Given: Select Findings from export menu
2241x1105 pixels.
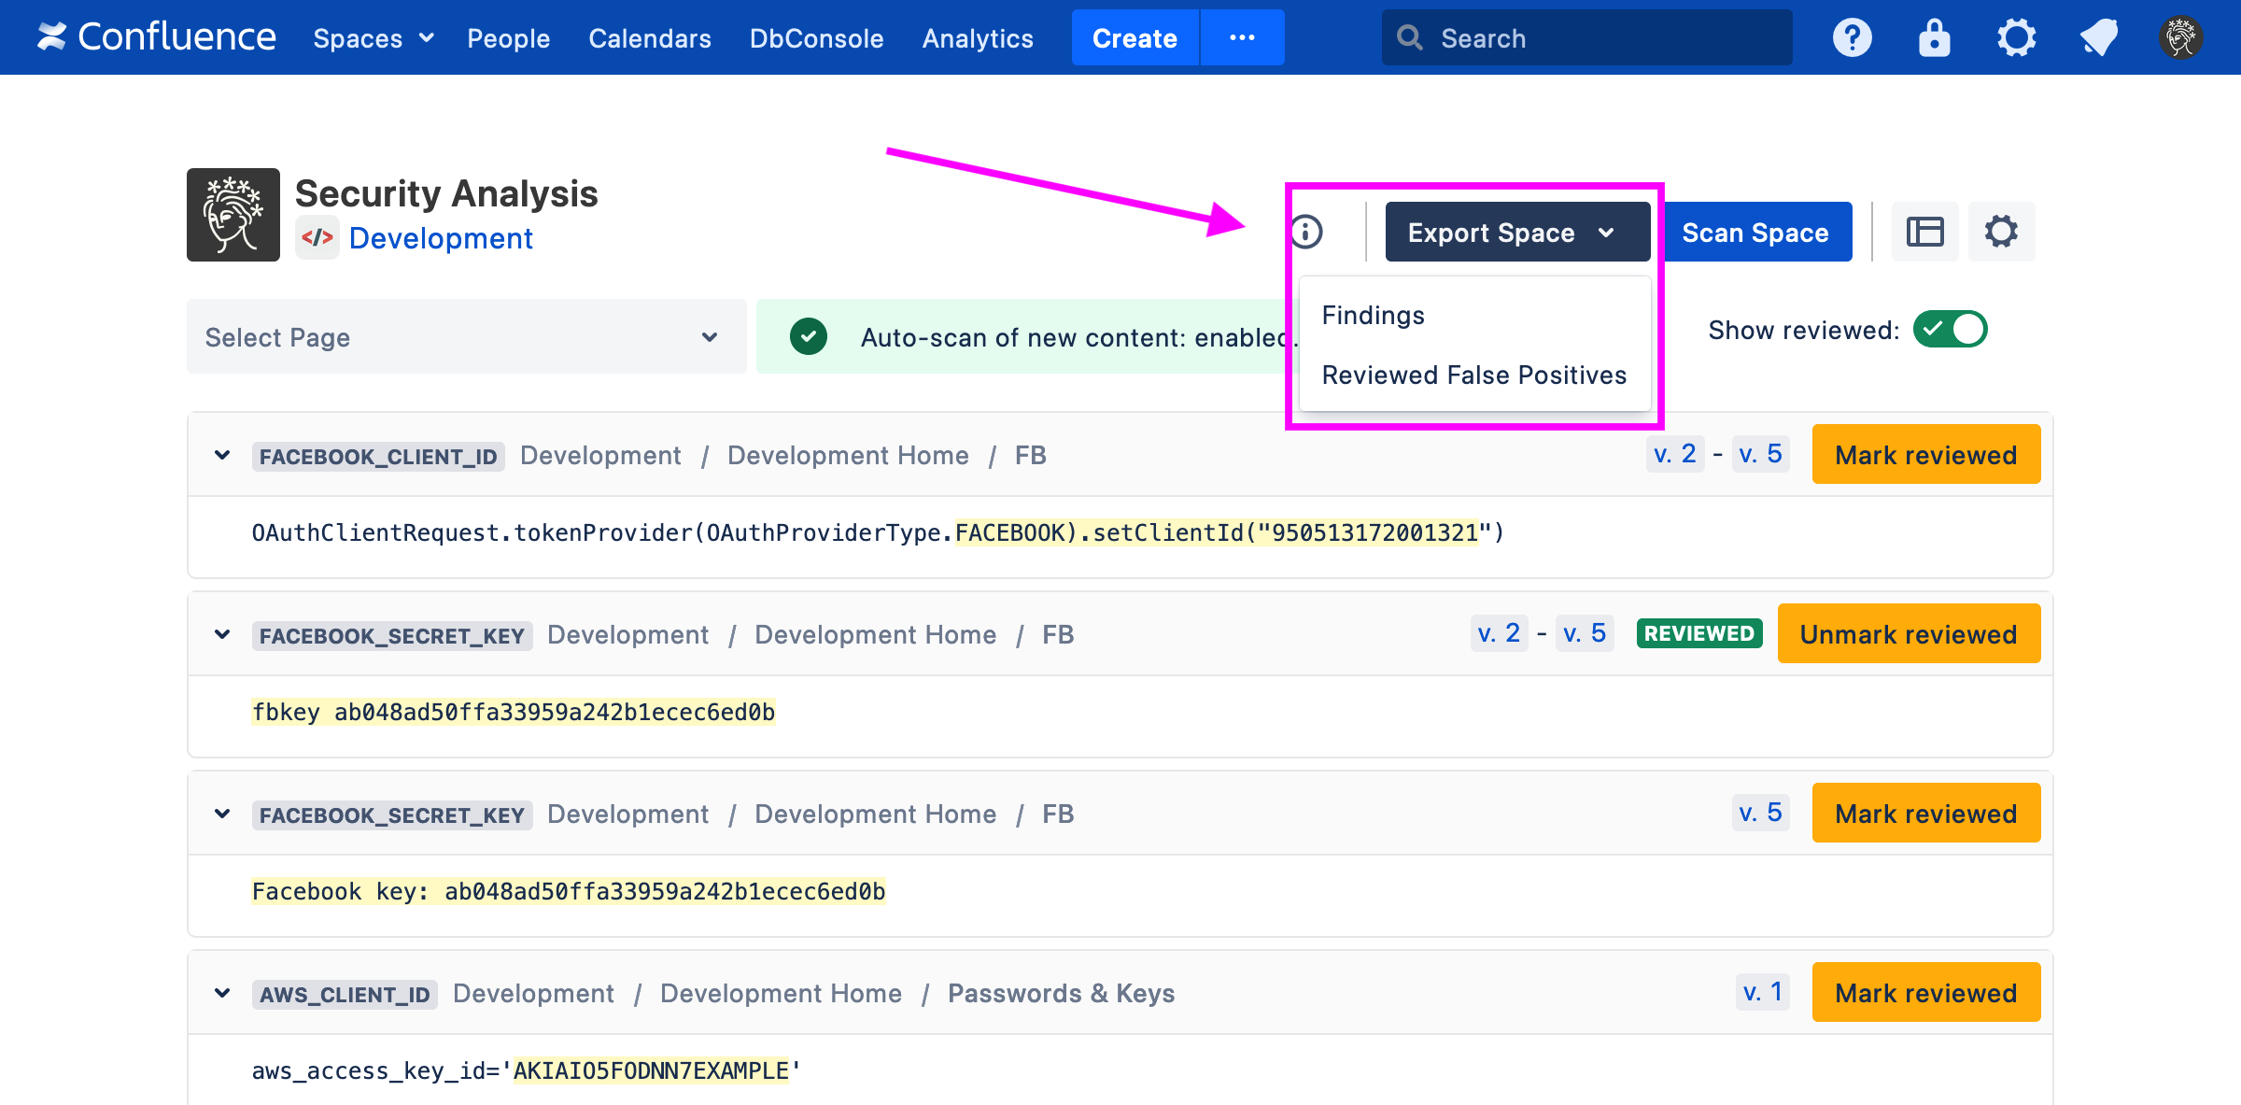Looking at the screenshot, I should click(1373, 316).
